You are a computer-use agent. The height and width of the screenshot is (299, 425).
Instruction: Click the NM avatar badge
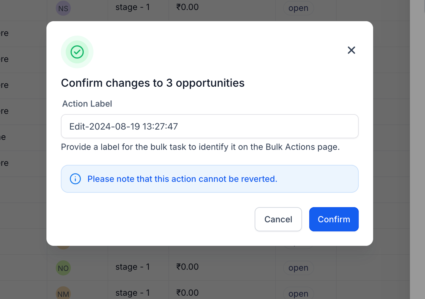tap(63, 294)
